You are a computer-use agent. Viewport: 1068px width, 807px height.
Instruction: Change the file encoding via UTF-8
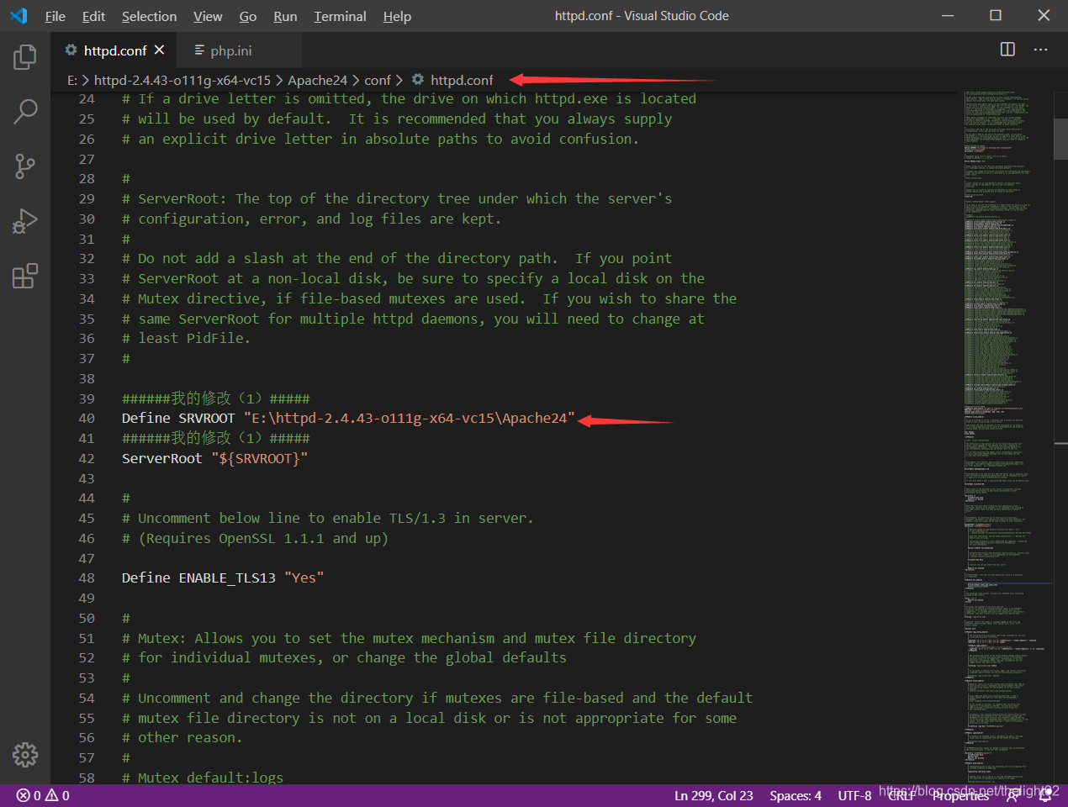click(x=854, y=795)
